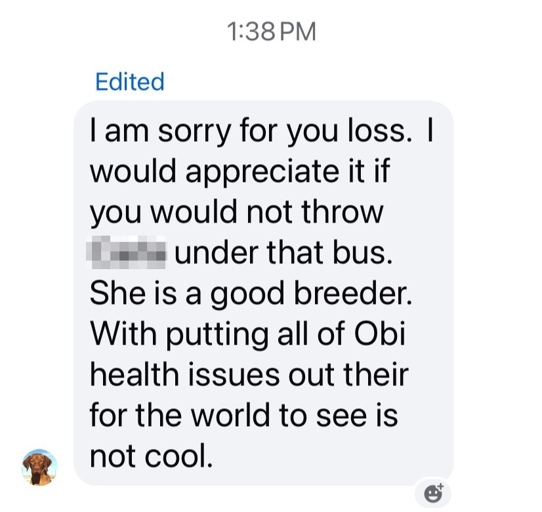Select the blurred name in the message
This screenshot has height=512, width=542.
pos(126,252)
